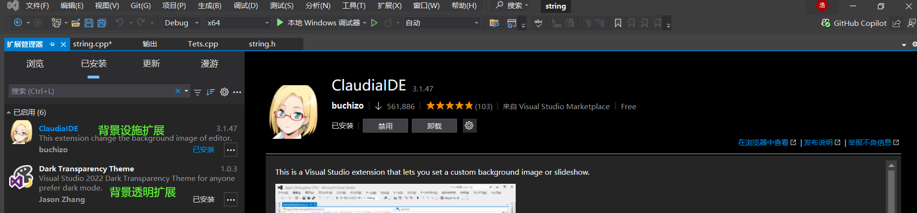This screenshot has height=213, width=917.
Task: Start debugging with the green play icon
Action: [280, 22]
